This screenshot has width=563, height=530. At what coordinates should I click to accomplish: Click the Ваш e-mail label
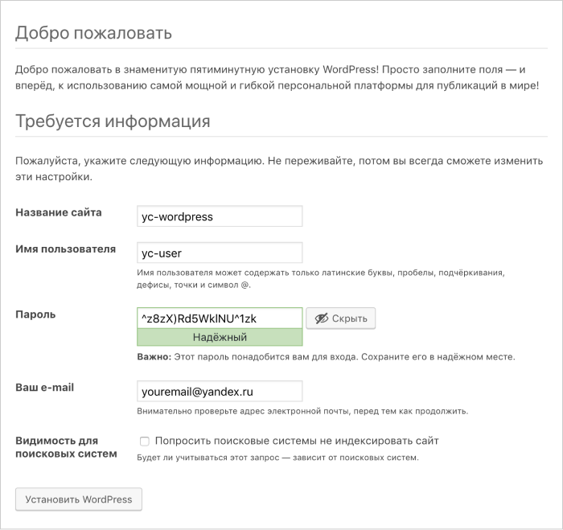point(44,388)
